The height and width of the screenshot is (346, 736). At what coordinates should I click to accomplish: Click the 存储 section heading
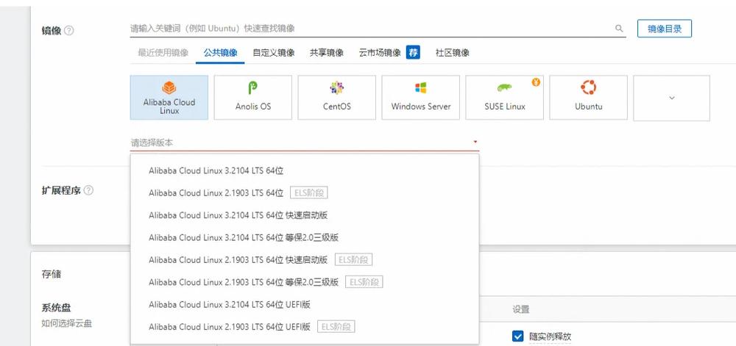click(52, 274)
